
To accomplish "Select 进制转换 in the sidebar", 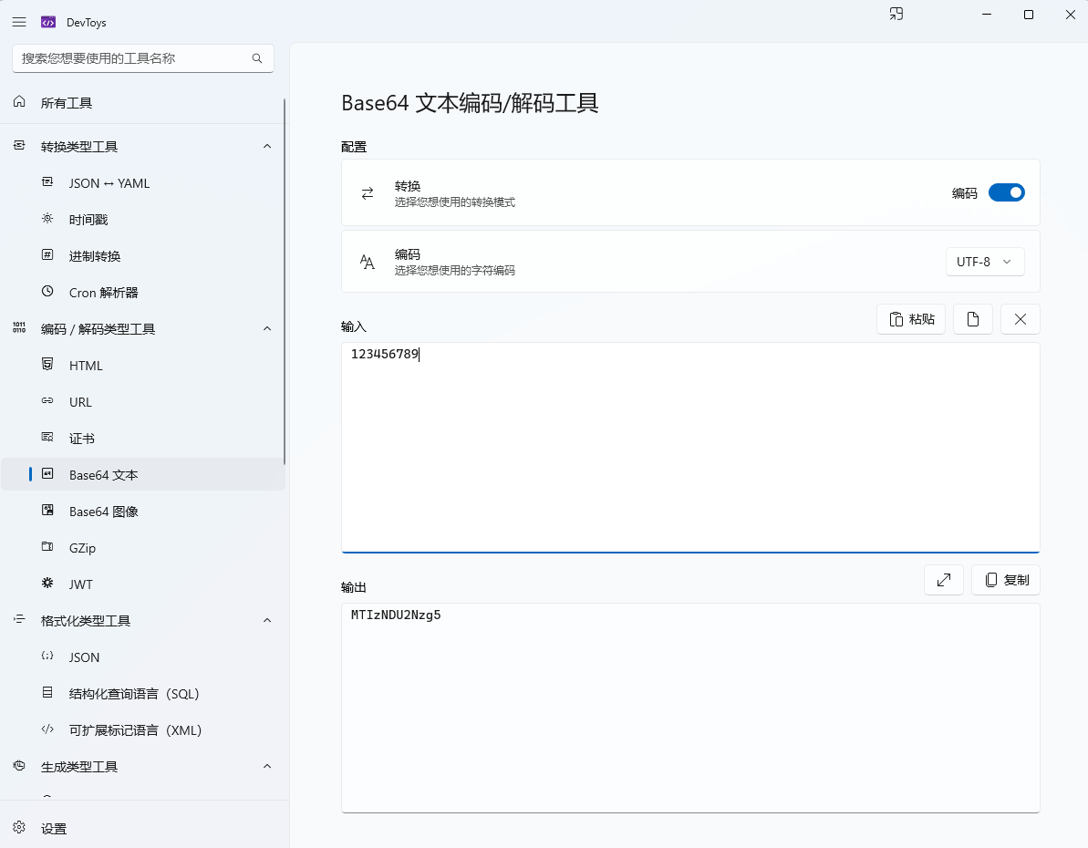I will pos(142,256).
